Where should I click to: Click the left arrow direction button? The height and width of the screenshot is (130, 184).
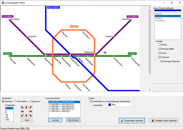tap(22, 112)
